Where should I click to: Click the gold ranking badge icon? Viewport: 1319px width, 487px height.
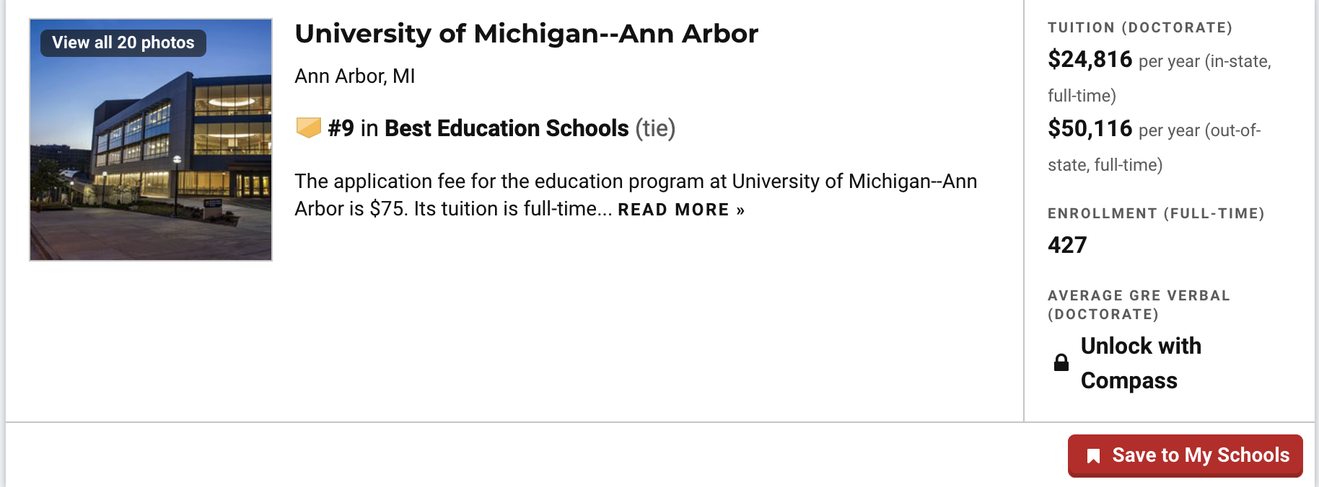click(308, 128)
